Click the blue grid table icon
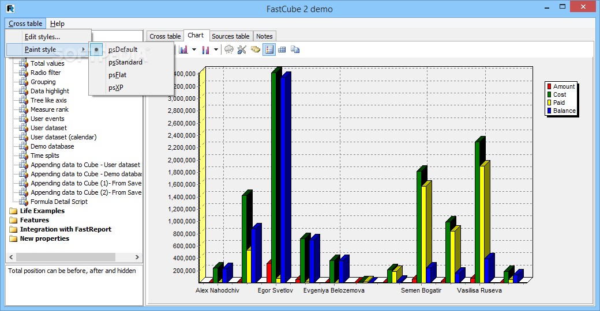600x311 pixels. 282,50
